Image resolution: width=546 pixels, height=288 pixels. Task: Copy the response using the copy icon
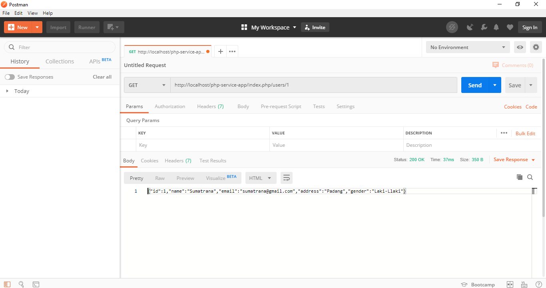(x=519, y=177)
